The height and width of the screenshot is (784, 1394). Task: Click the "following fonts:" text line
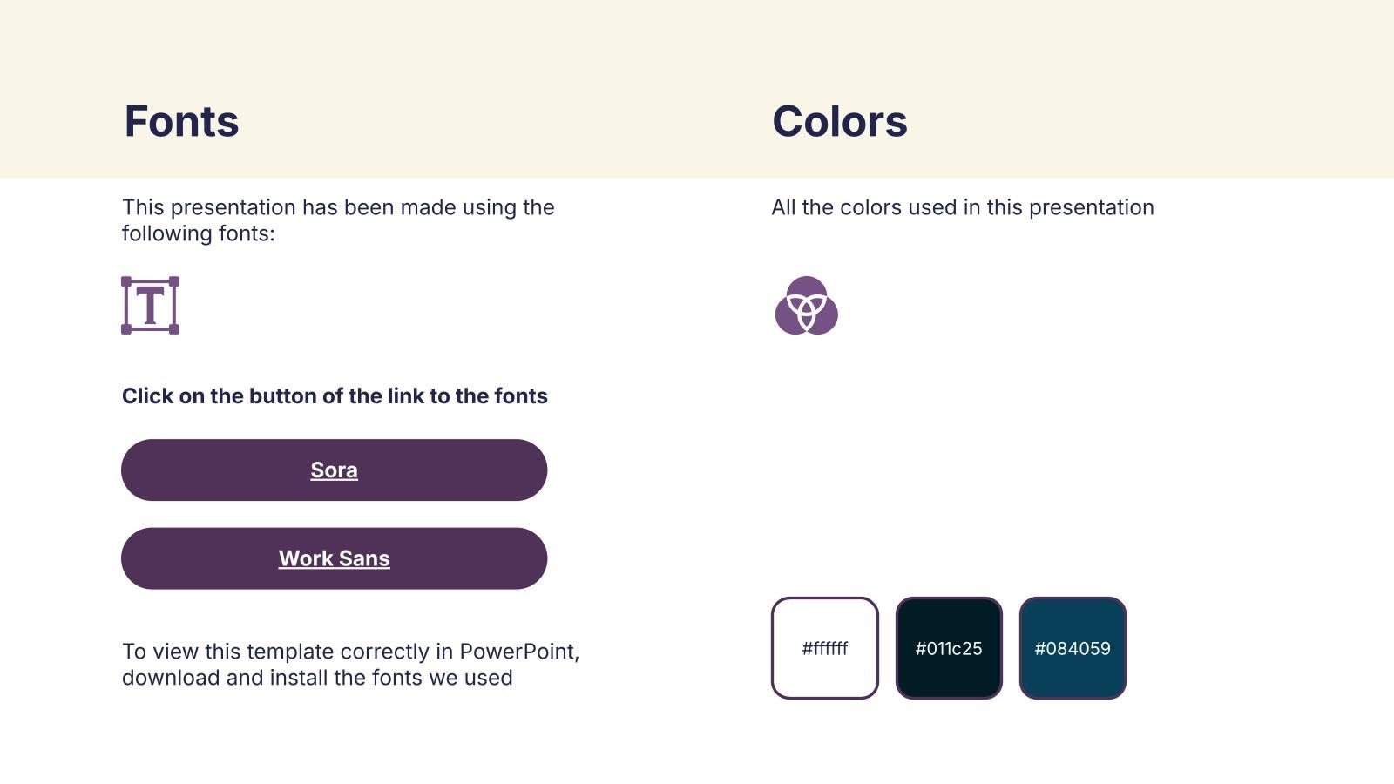[198, 233]
